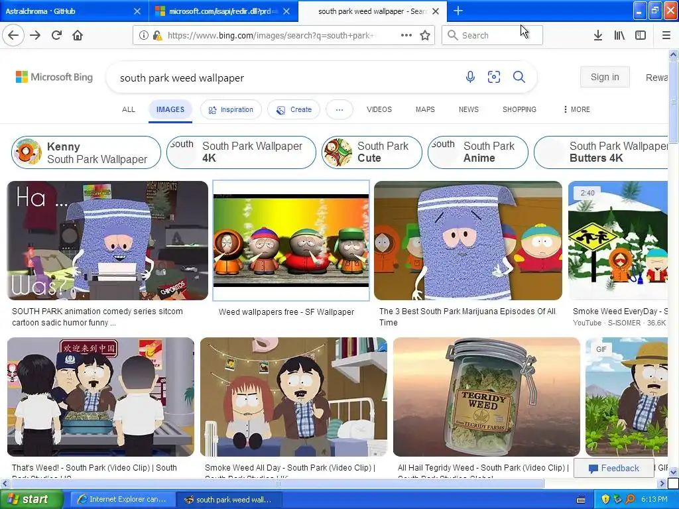Click the Microsoft Bing logo
This screenshot has width=679, height=509.
pos(54,77)
